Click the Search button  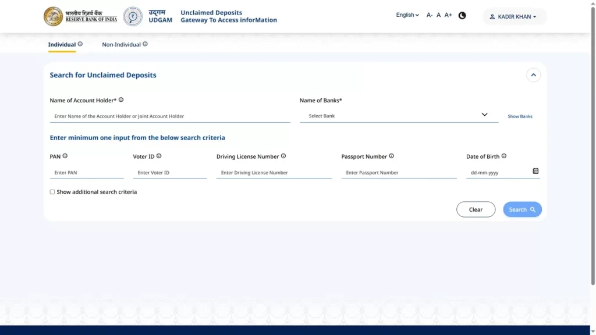click(522, 209)
